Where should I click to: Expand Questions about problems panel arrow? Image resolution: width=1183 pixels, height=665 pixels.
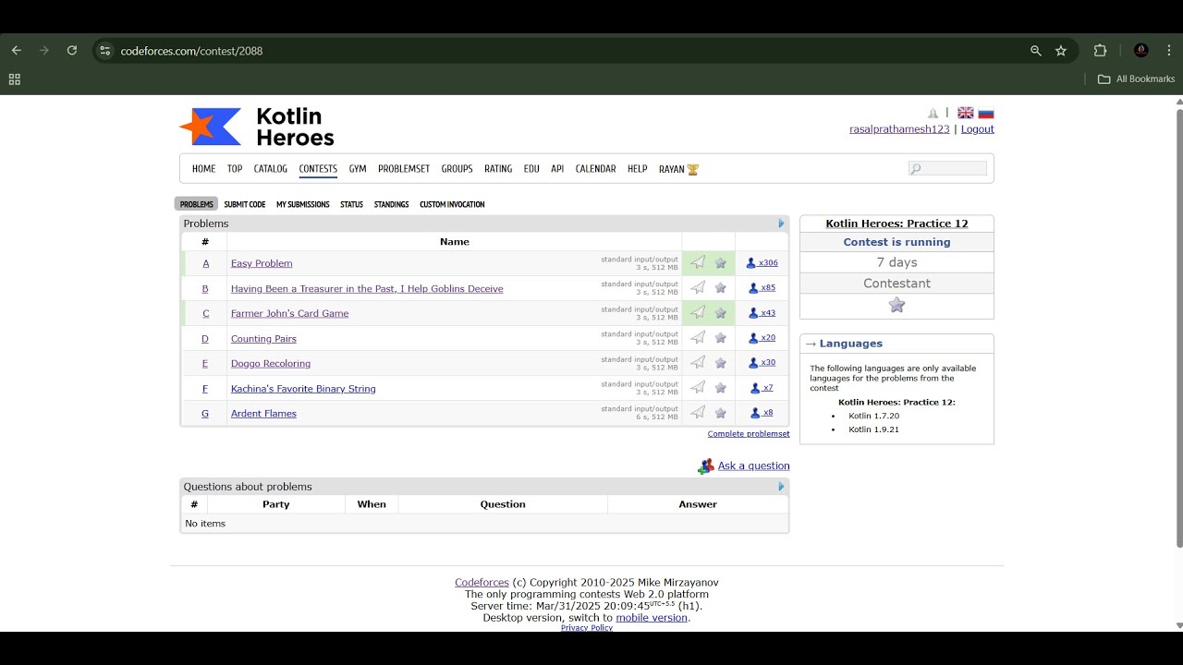click(x=781, y=487)
